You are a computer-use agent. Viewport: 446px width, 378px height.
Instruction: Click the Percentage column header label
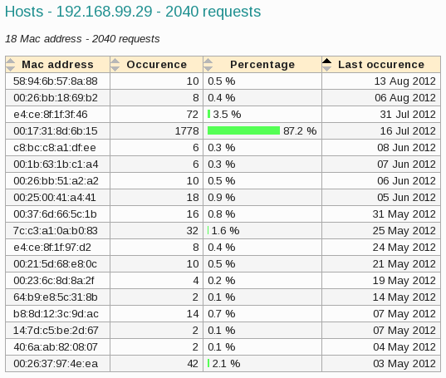tap(262, 65)
